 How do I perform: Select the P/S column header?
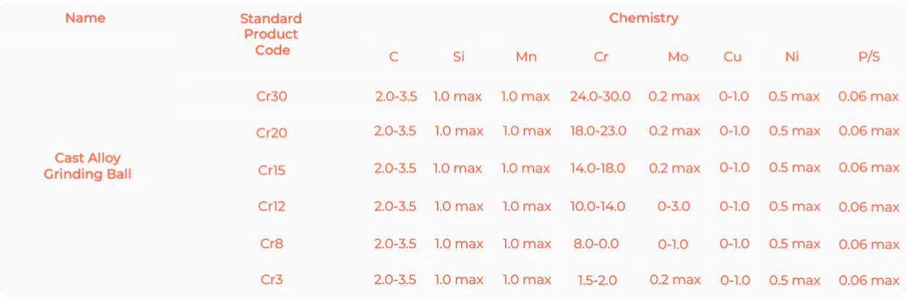point(869,56)
